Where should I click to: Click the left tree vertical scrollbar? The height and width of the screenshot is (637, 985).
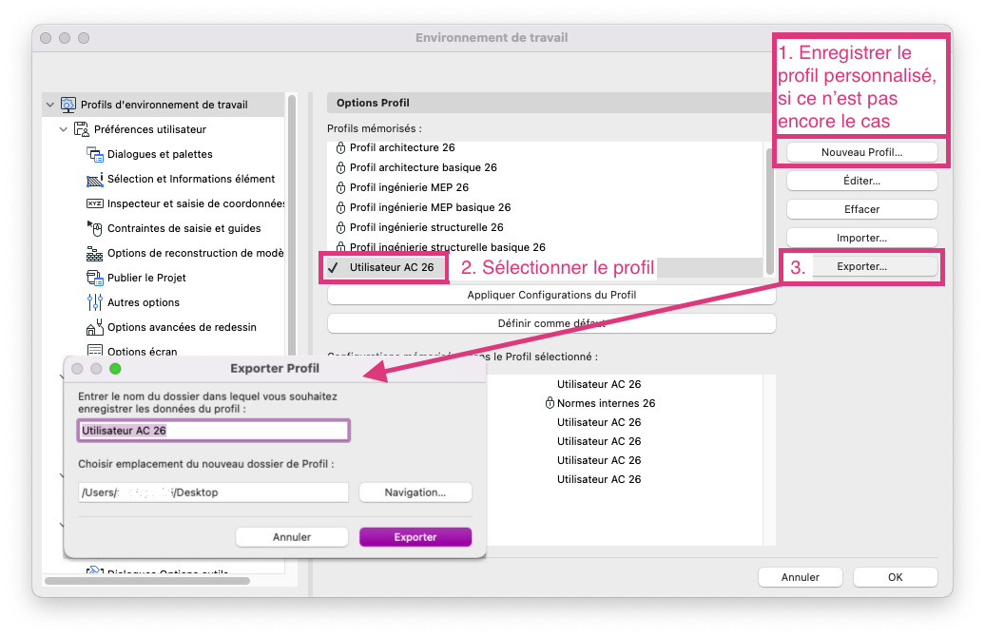click(x=292, y=226)
